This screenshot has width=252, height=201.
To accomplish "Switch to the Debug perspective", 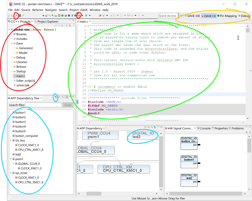I will 244,16.
